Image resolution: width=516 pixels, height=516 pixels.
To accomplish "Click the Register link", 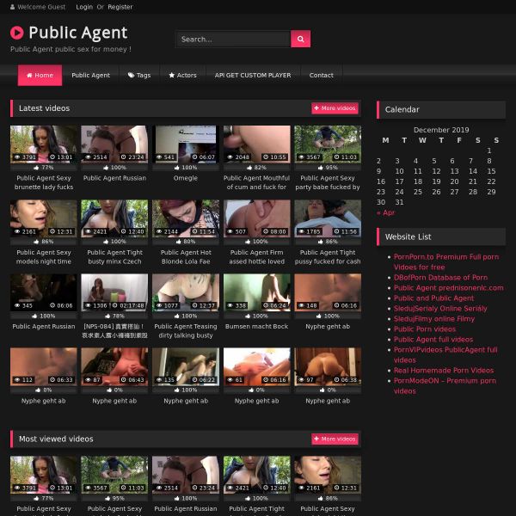I will (x=120, y=7).
